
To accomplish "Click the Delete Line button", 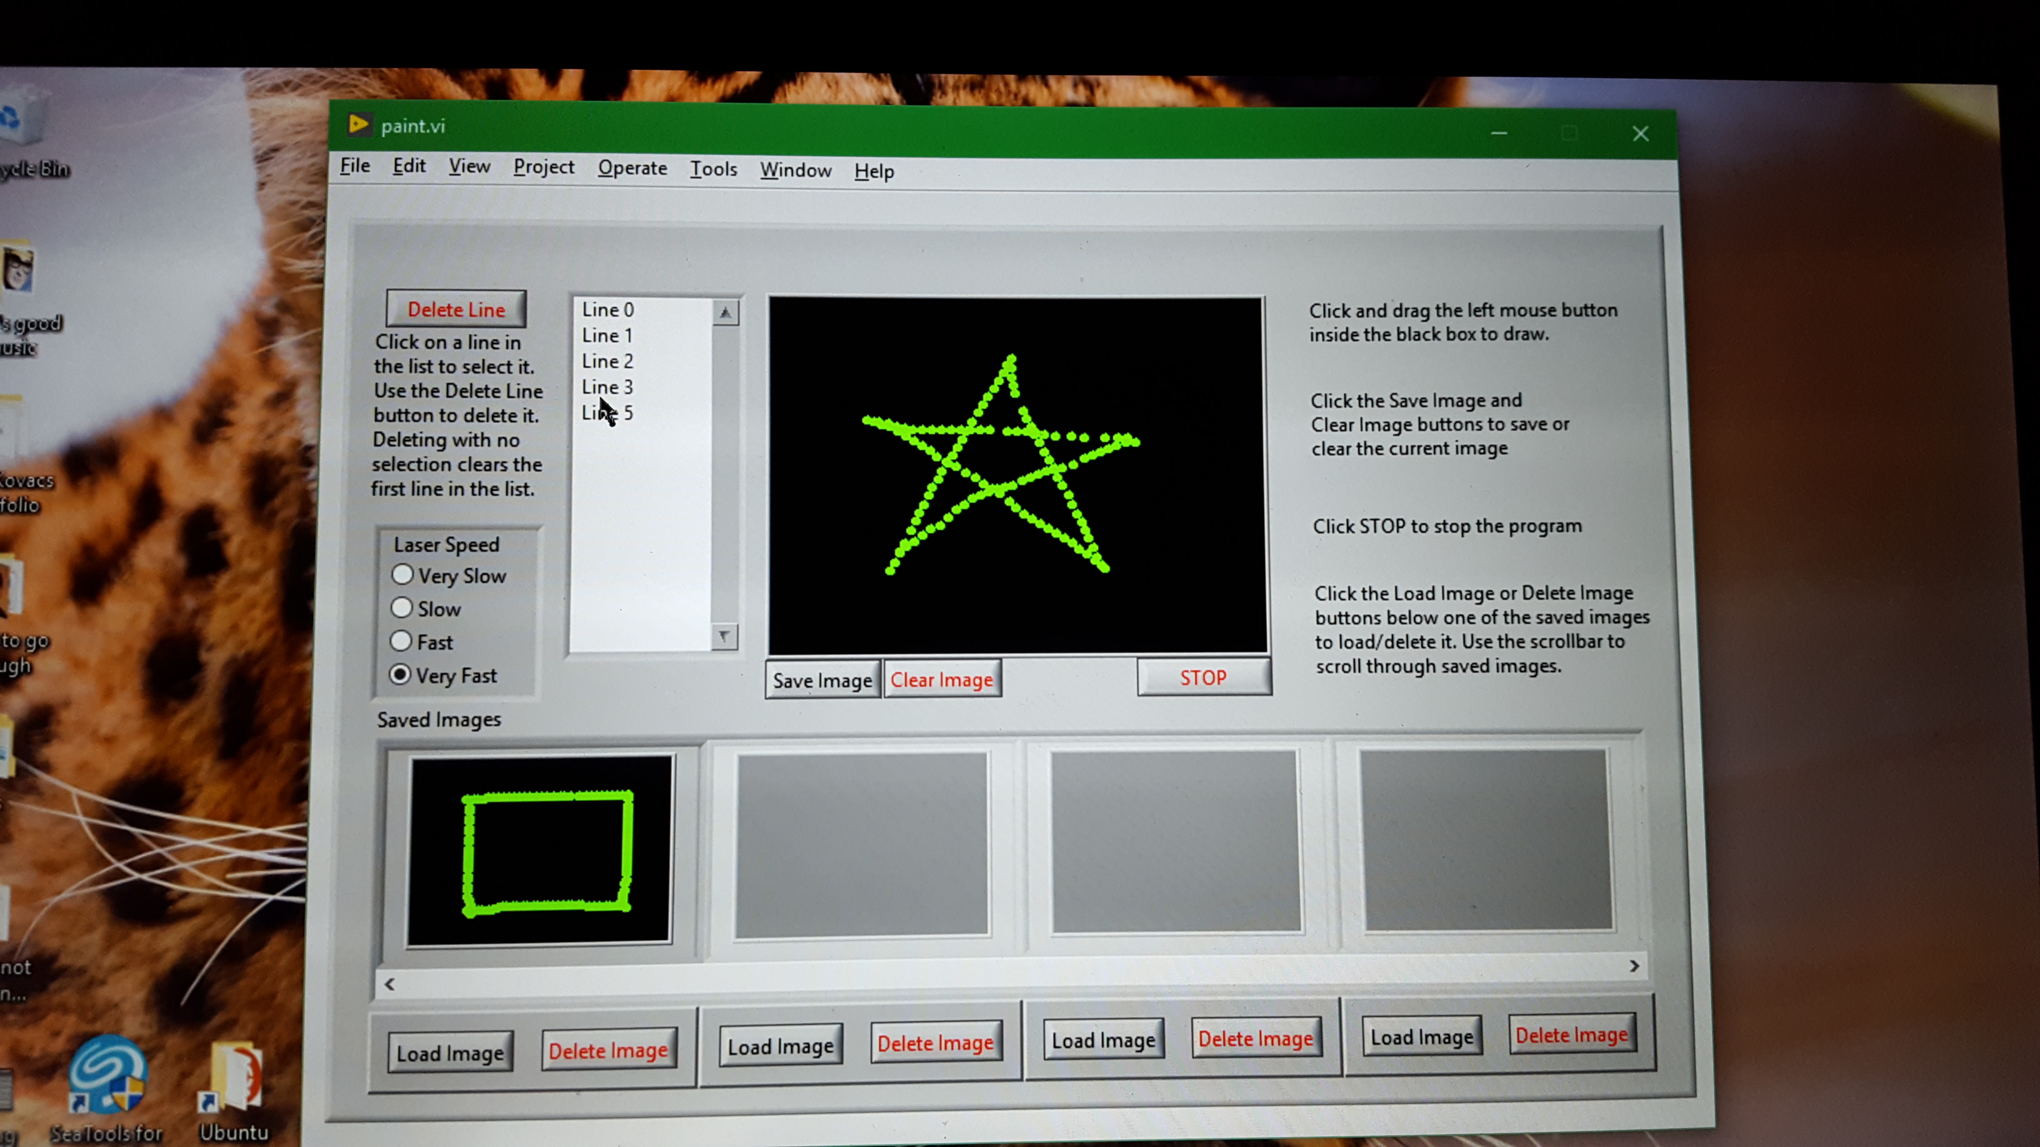I will pyautogui.click(x=456, y=309).
